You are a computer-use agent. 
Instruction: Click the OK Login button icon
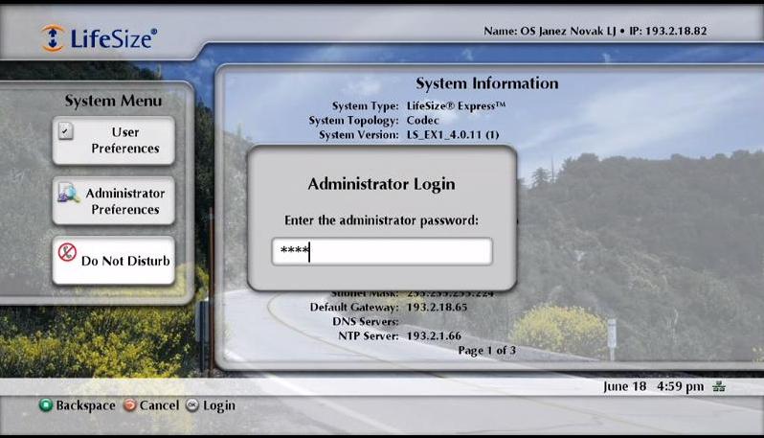click(x=192, y=404)
